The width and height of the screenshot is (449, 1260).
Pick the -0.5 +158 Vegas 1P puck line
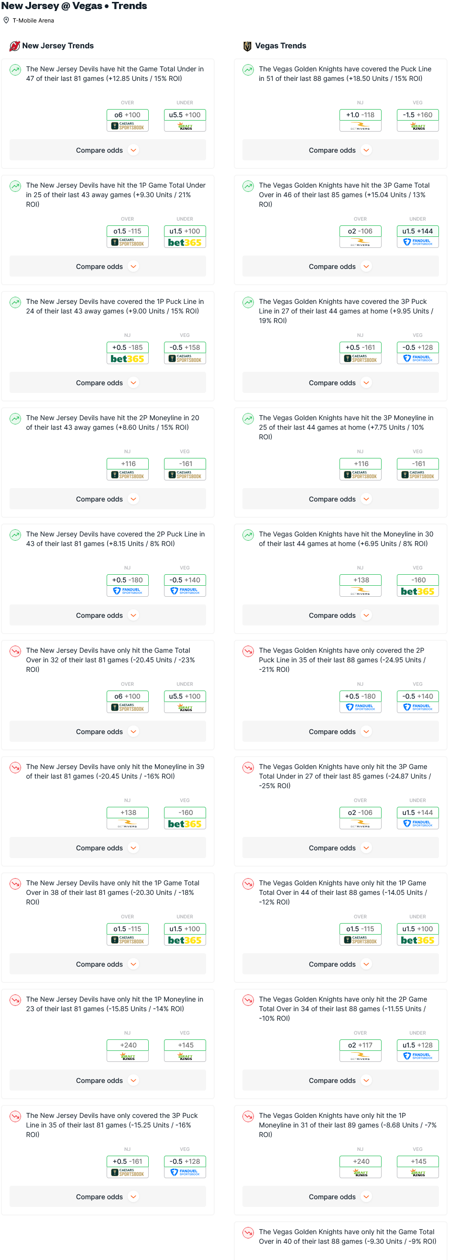pos(185,347)
